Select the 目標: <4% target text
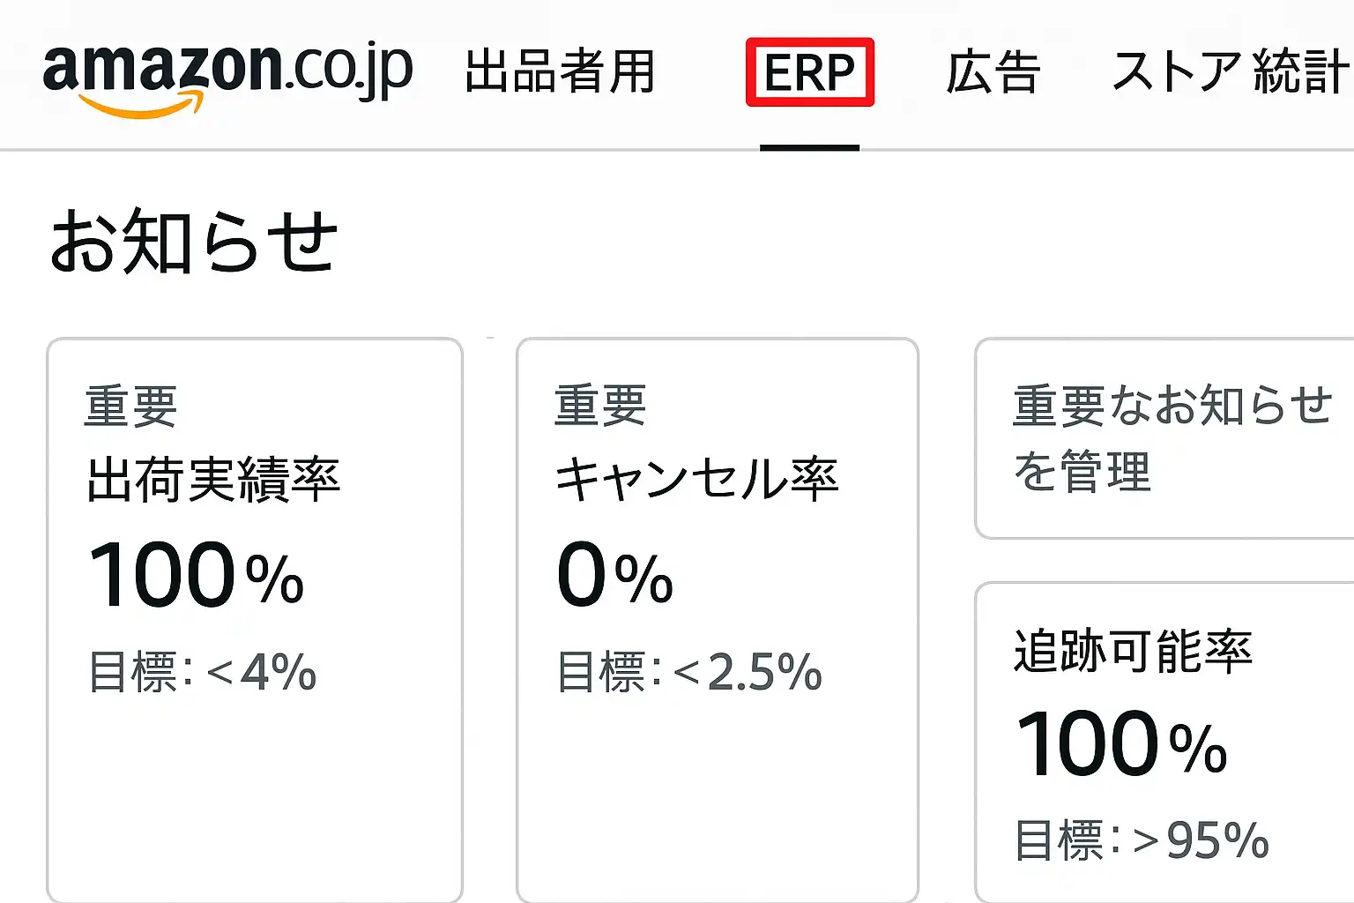 point(203,672)
